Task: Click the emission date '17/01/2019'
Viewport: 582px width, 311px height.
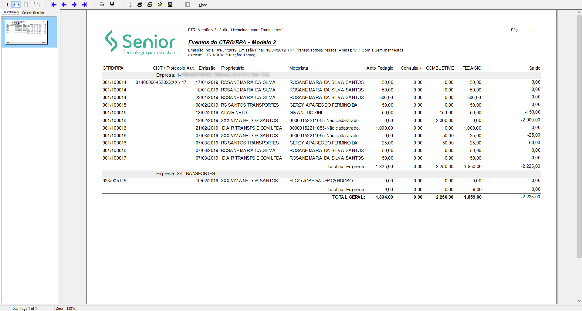Action: point(207,82)
